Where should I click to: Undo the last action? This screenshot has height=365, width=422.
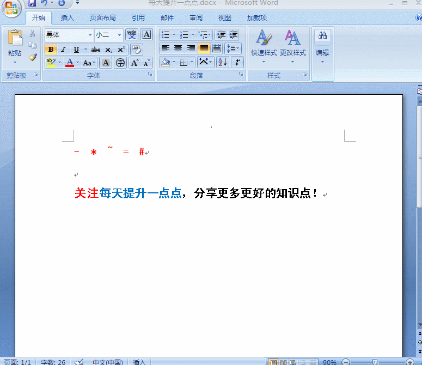[44, 3]
